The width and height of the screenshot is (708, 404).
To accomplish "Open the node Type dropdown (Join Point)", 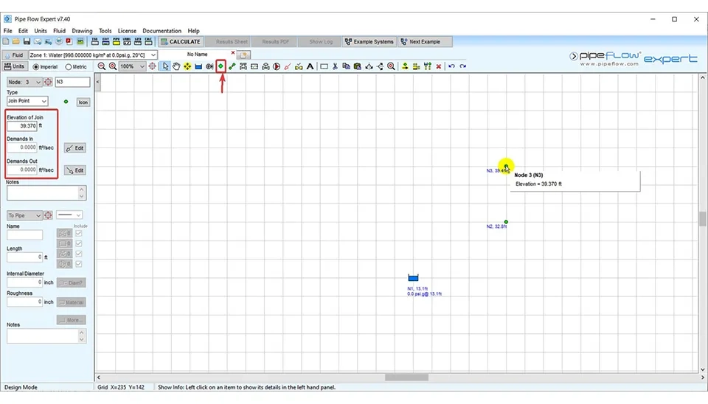I will pyautogui.click(x=27, y=101).
